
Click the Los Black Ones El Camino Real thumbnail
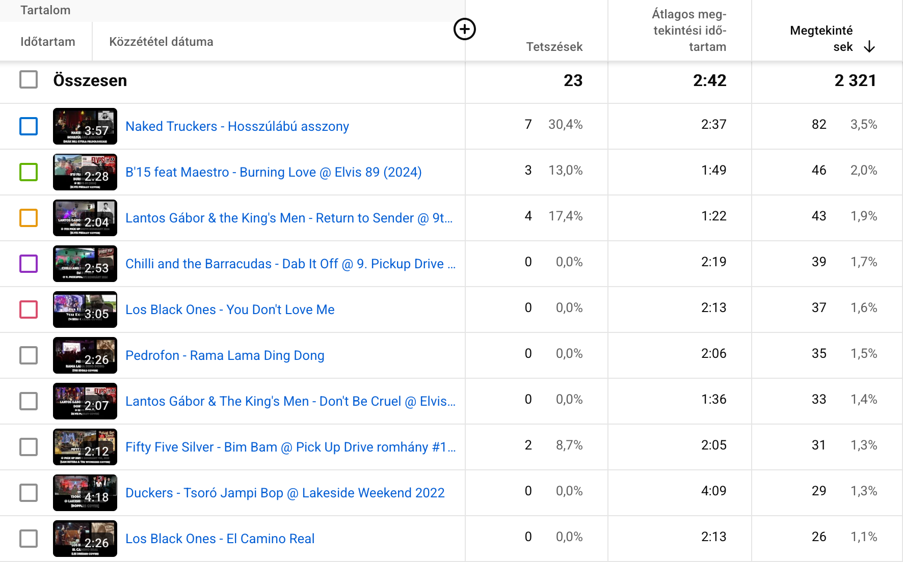(85, 539)
